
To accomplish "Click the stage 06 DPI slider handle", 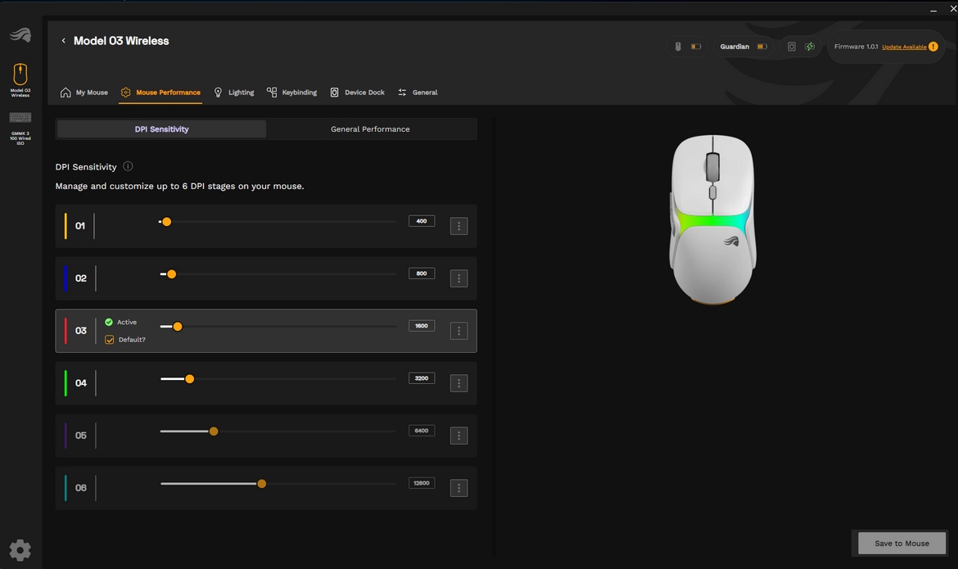I will click(x=261, y=483).
